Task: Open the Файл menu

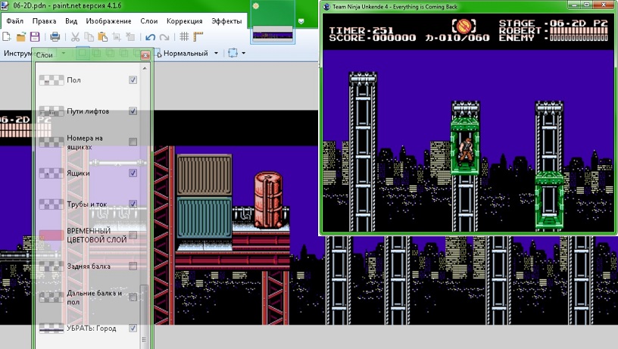Action: pyautogui.click(x=14, y=21)
